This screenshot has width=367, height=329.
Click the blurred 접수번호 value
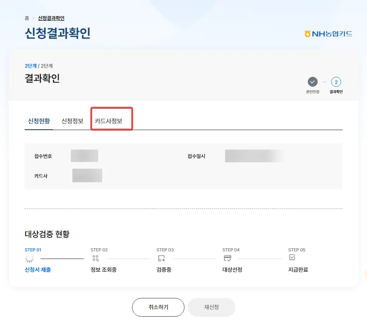click(x=85, y=156)
